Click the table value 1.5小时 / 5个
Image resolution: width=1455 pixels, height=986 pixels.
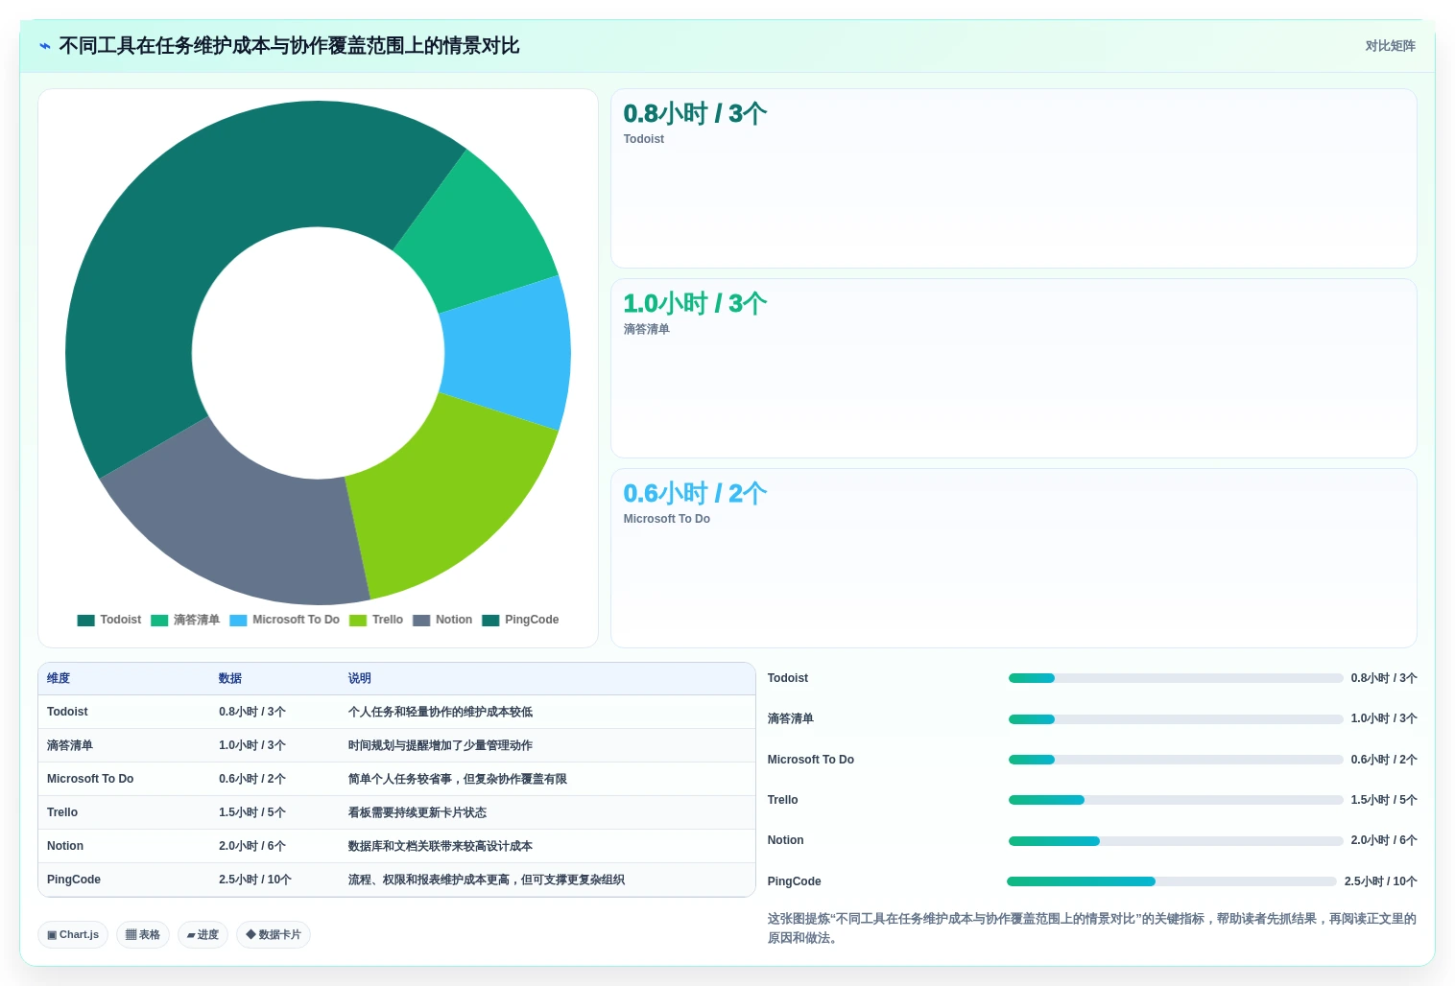252,812
